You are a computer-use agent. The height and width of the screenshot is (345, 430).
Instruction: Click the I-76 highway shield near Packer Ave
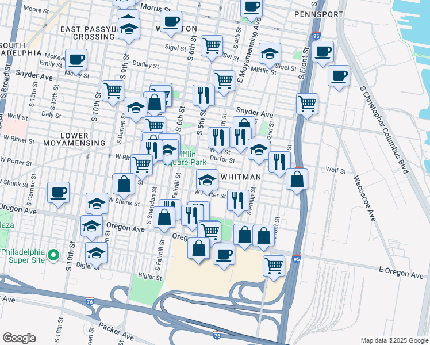90,301
